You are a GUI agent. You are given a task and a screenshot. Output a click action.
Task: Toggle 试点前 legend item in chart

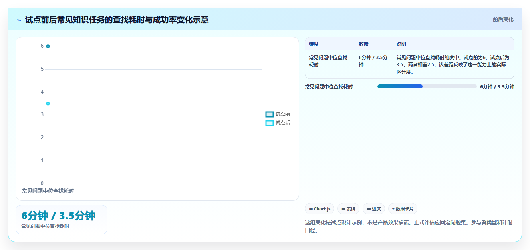(x=278, y=114)
